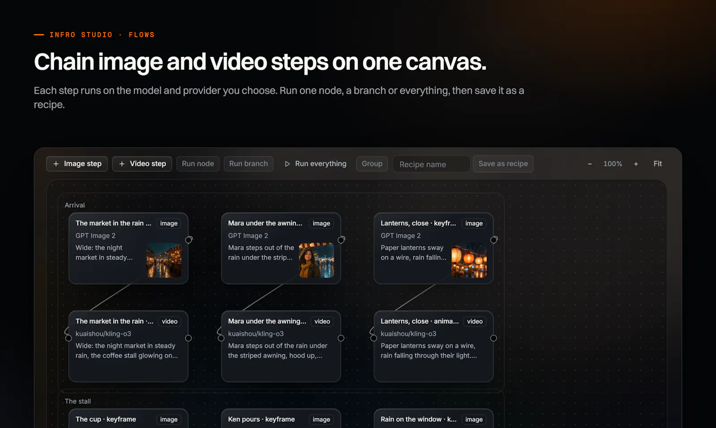Select 'Mara under the awning...' video node title
This screenshot has height=428, width=716.
point(267,321)
